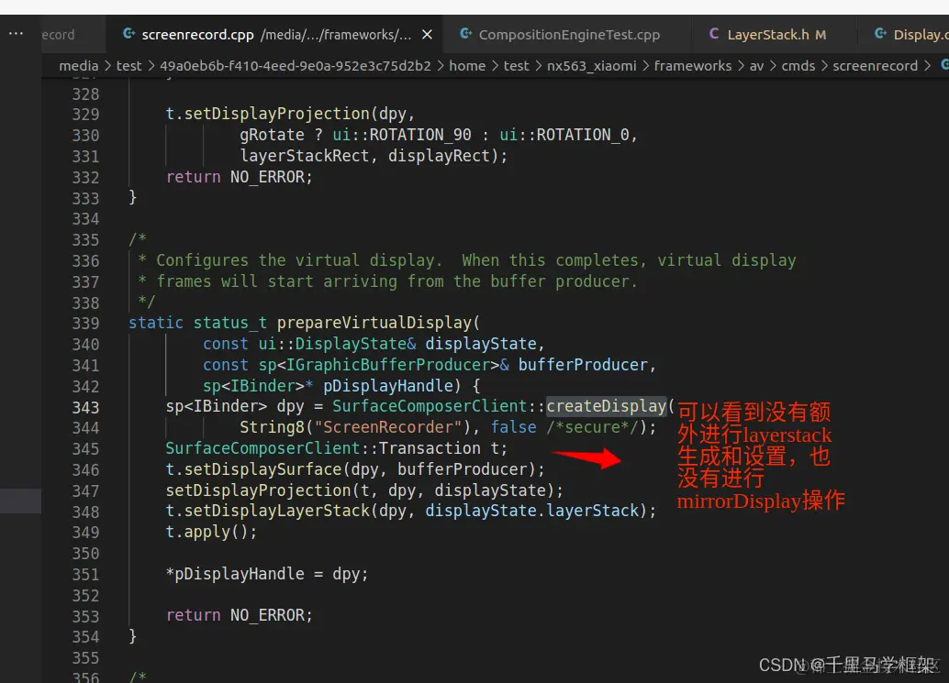949x683 pixels.
Task: Click the C header icon on LayerStack.h tab
Action: point(714,34)
